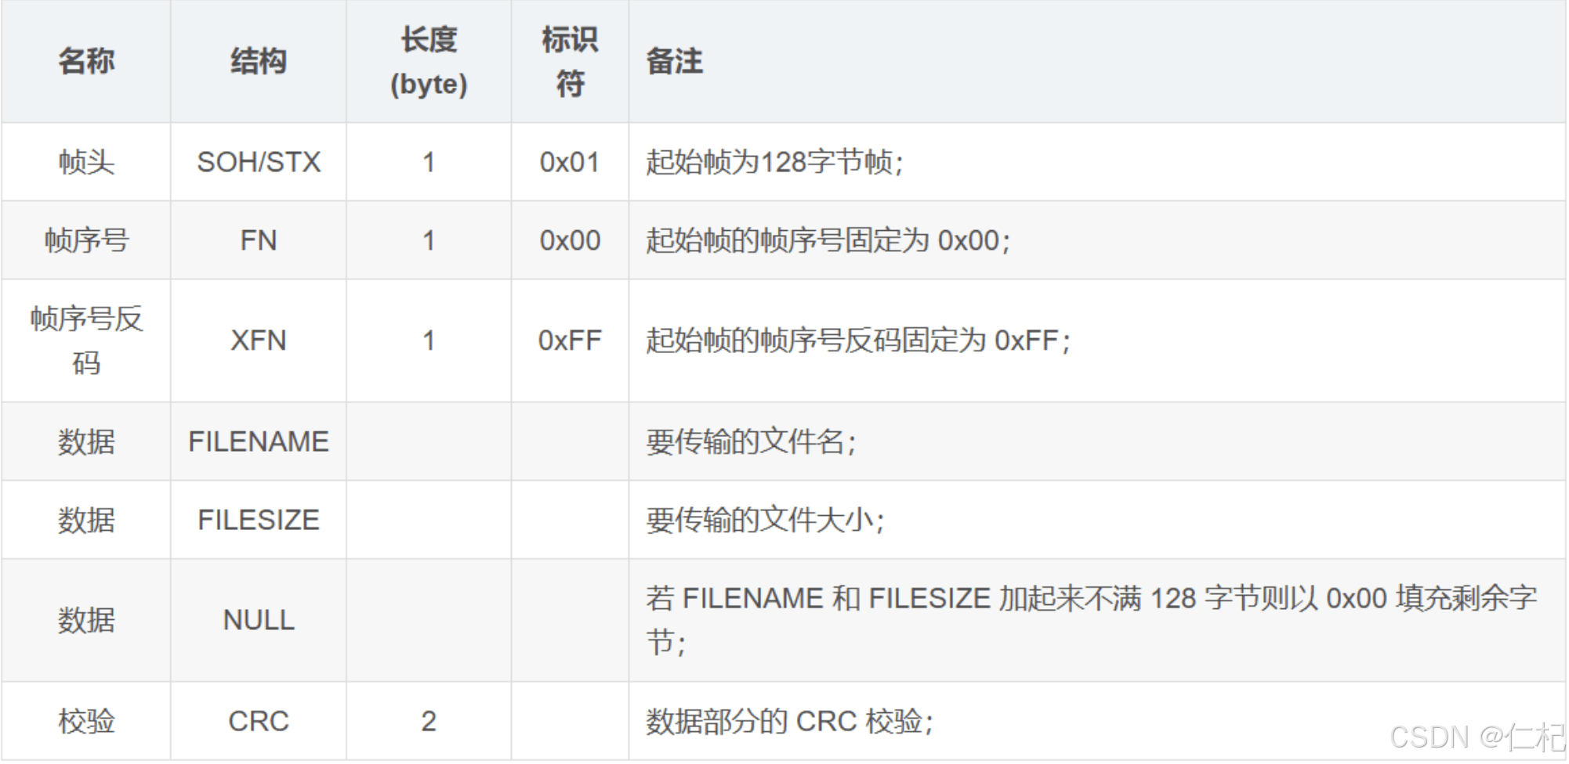The width and height of the screenshot is (1569, 764).
Task: Click the 名称 column header
Action: (x=86, y=61)
